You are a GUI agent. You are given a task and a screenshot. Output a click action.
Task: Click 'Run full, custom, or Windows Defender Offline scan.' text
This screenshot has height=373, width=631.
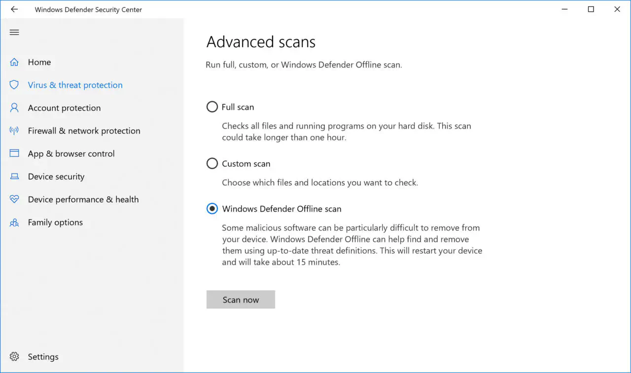pos(304,65)
